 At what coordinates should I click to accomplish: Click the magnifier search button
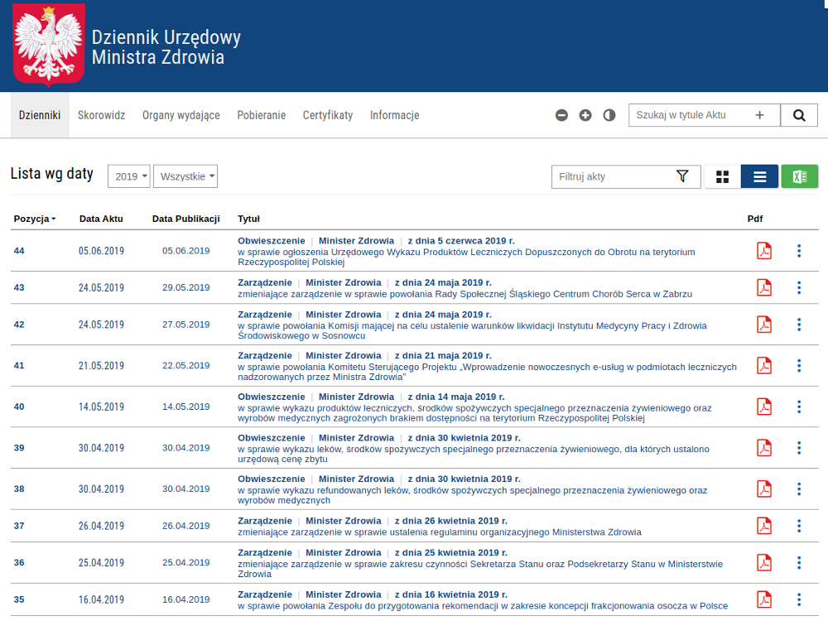[x=799, y=116]
